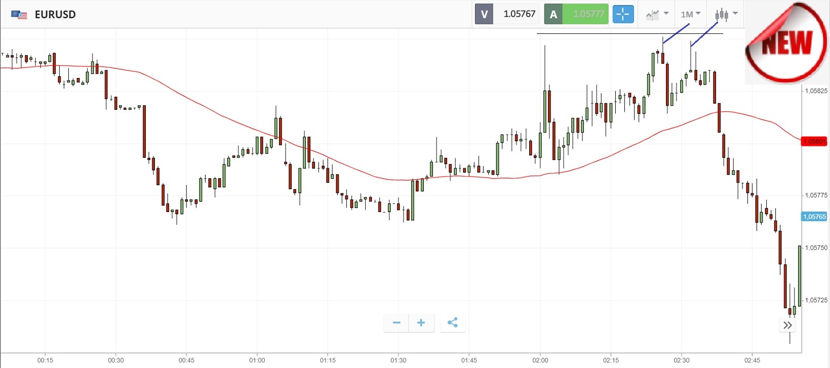
Task: Expand the candlestick chart type dropdown
Action: click(726, 14)
